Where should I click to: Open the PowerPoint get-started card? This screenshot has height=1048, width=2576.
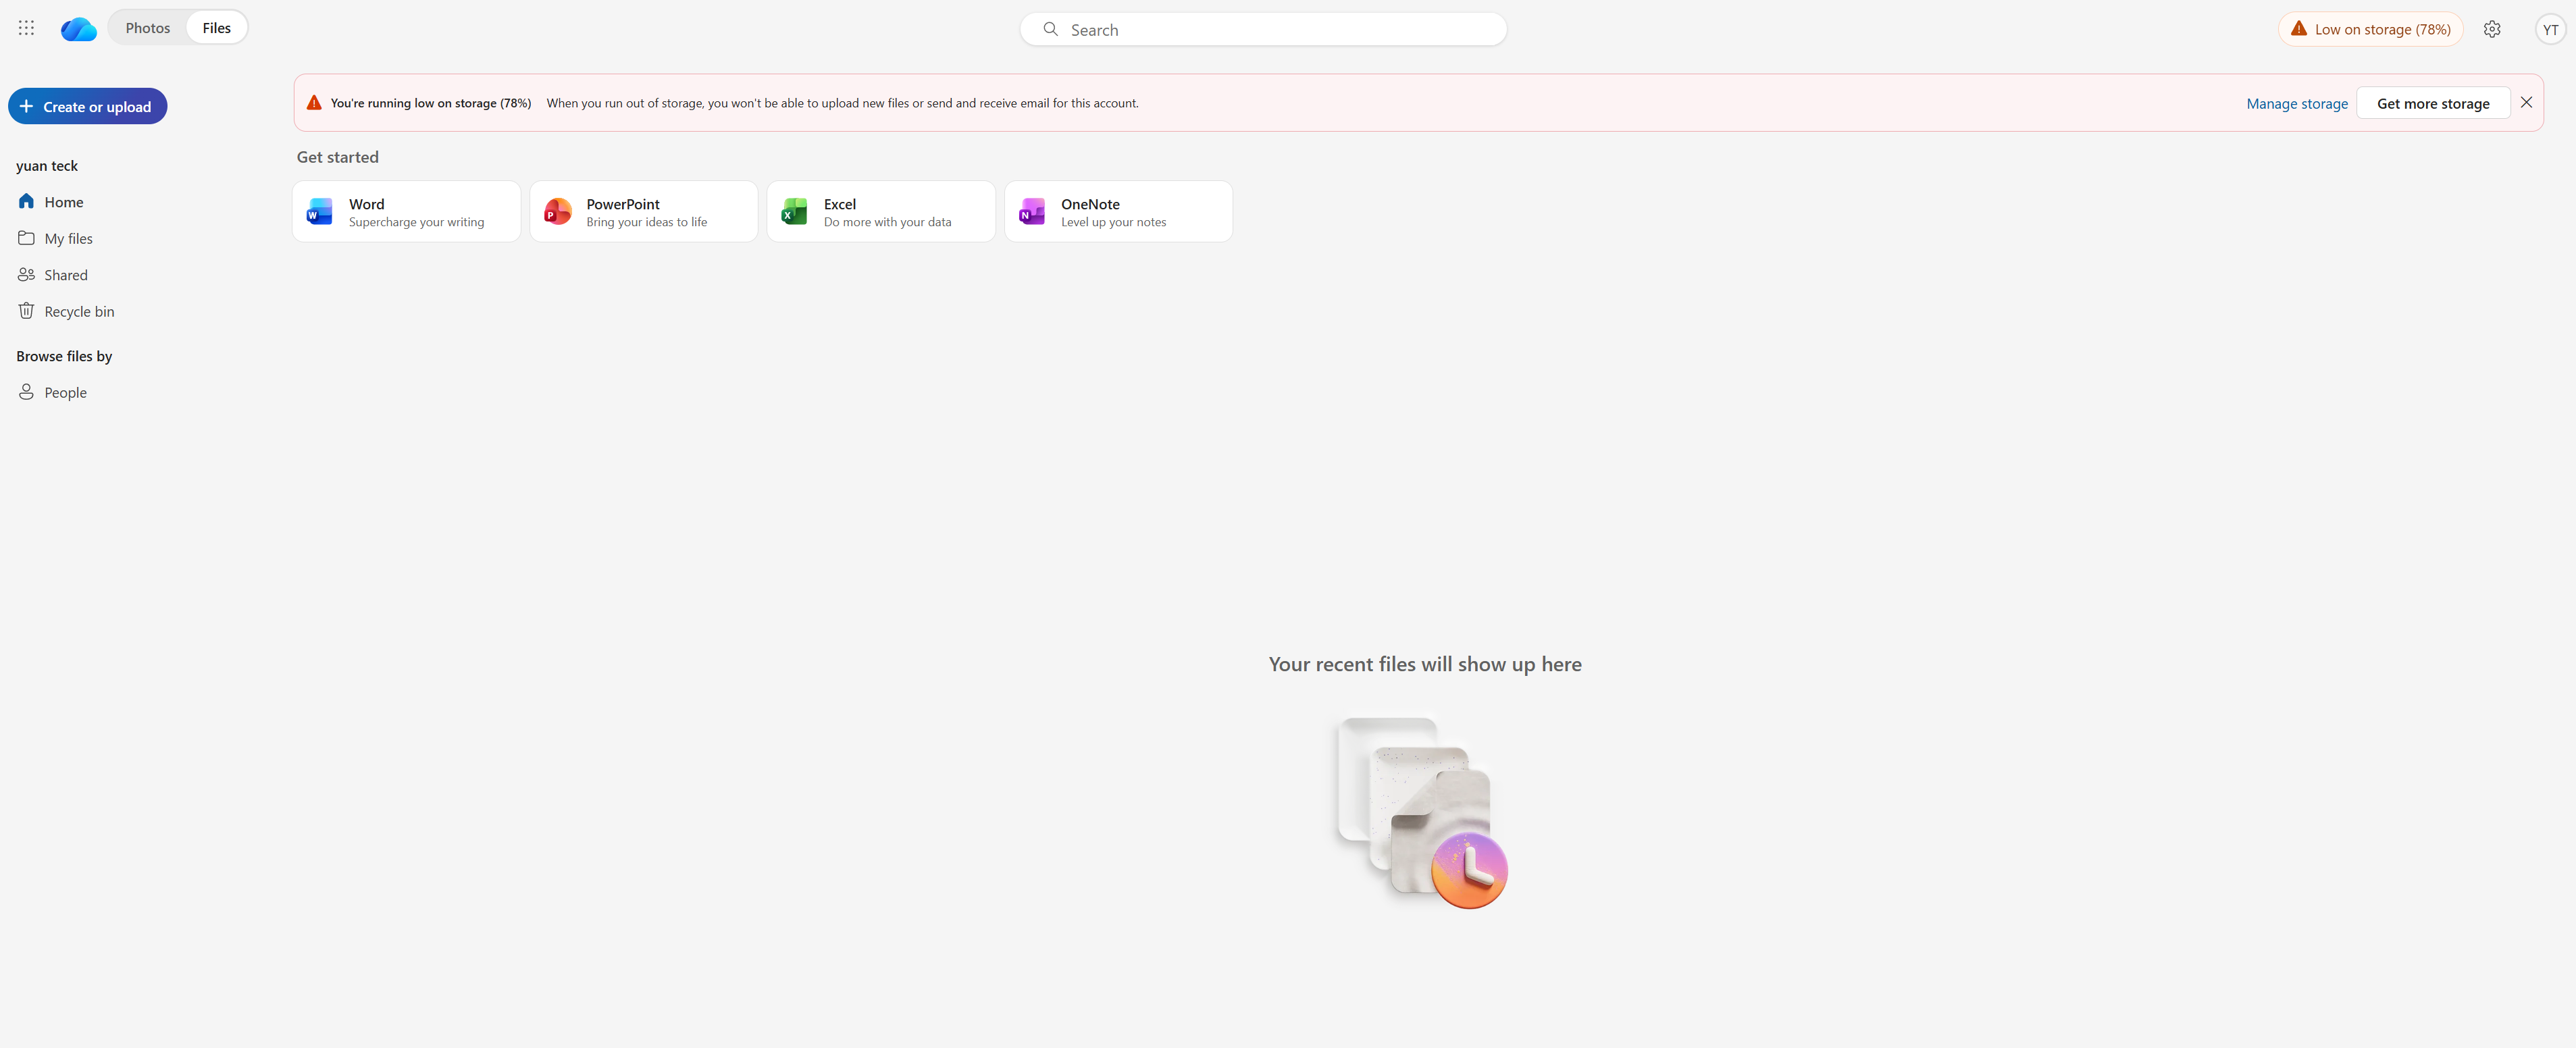(x=643, y=211)
